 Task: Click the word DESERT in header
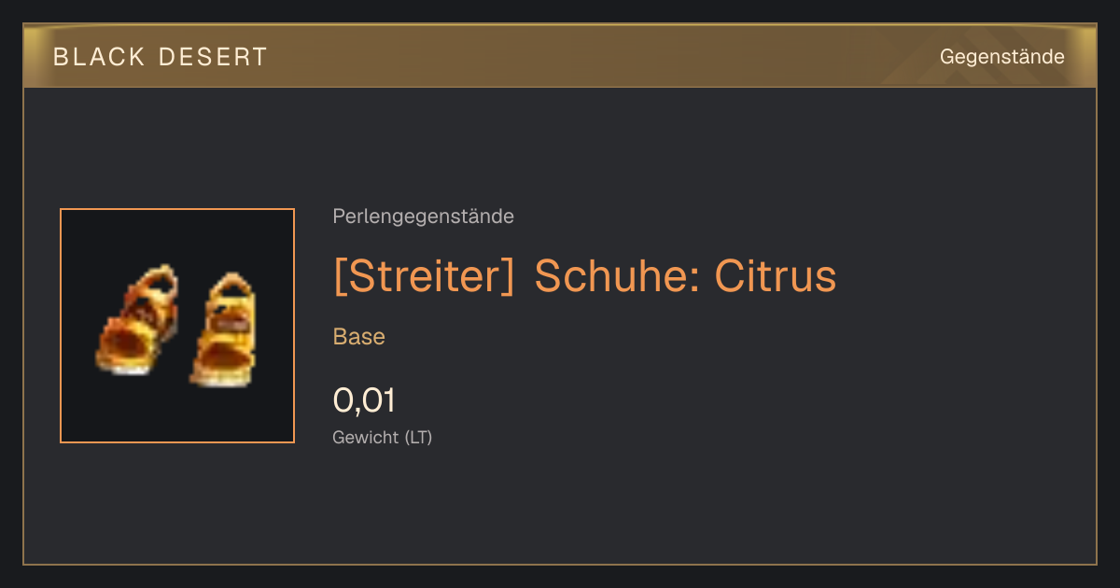click(x=214, y=57)
